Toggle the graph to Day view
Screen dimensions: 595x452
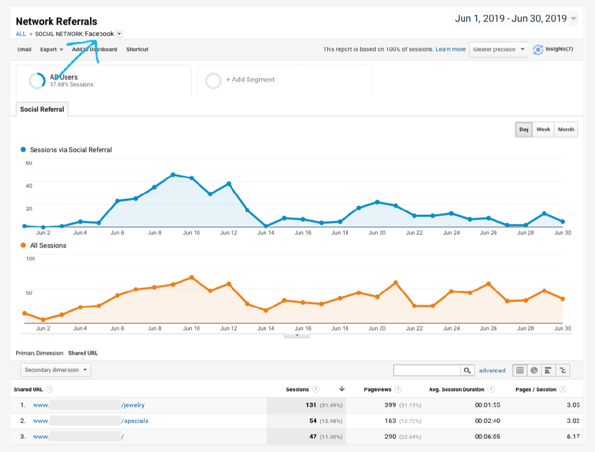[524, 129]
